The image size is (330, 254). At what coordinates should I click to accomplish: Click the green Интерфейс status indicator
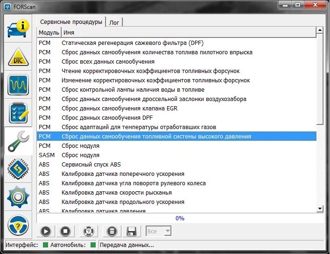tap(45, 245)
